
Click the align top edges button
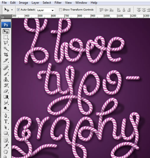click(101, 10)
